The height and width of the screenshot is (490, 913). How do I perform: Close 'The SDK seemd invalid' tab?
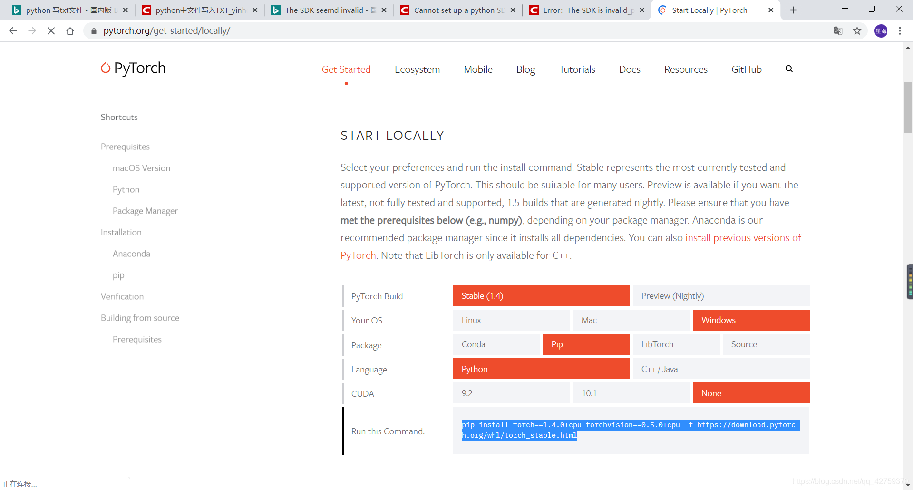click(x=384, y=10)
